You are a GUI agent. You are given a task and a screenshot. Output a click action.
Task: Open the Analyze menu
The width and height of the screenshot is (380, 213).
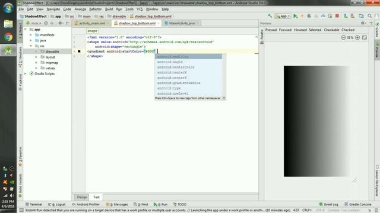click(80, 9)
